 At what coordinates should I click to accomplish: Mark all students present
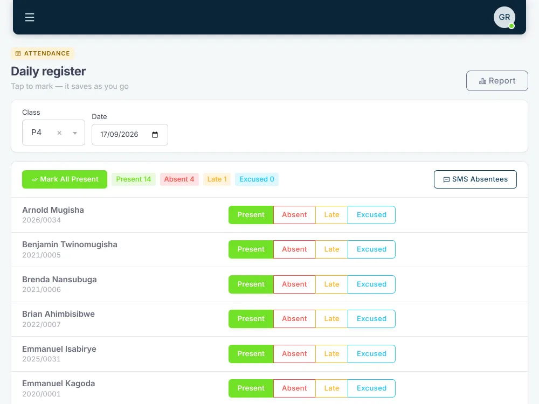coord(65,179)
